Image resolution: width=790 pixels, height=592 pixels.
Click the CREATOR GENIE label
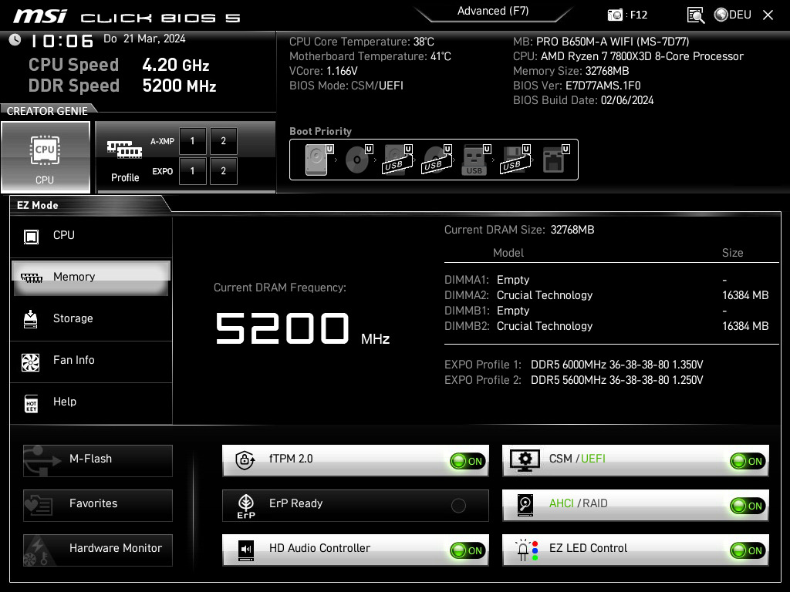pos(47,111)
